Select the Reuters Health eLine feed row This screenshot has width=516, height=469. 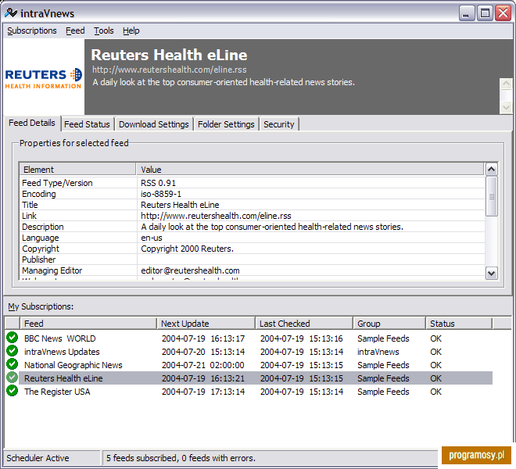(256, 378)
